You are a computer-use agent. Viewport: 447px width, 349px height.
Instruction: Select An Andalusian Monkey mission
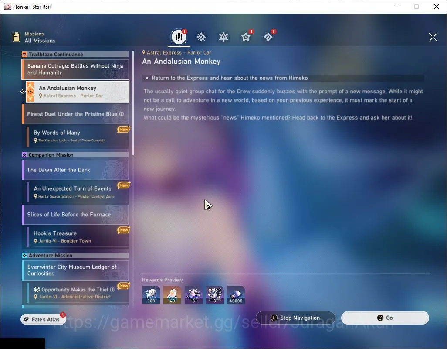tap(78, 92)
